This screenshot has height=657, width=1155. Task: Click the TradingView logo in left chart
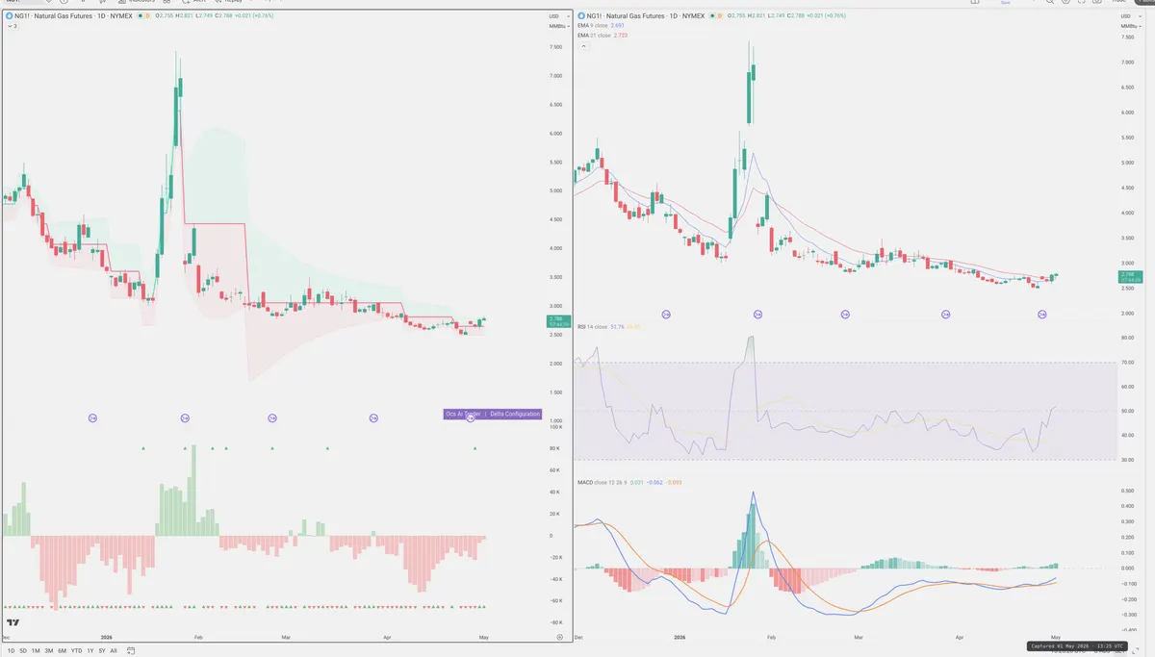13,622
